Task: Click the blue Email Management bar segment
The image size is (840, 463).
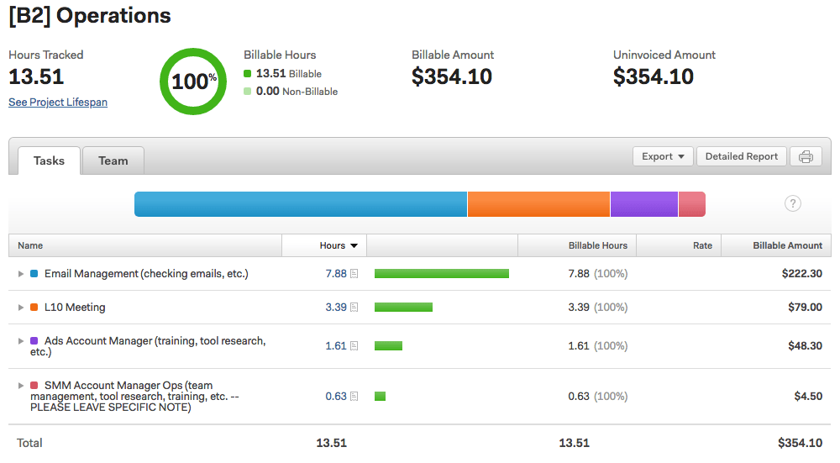Action: point(300,204)
